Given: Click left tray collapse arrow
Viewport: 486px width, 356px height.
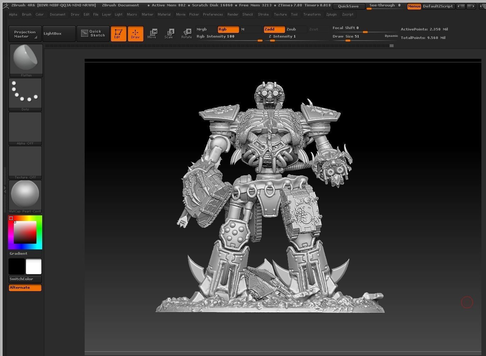Looking at the screenshot, I should [5, 190].
